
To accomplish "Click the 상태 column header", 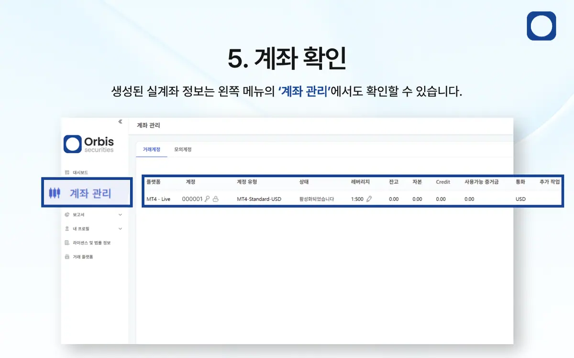I will [304, 182].
